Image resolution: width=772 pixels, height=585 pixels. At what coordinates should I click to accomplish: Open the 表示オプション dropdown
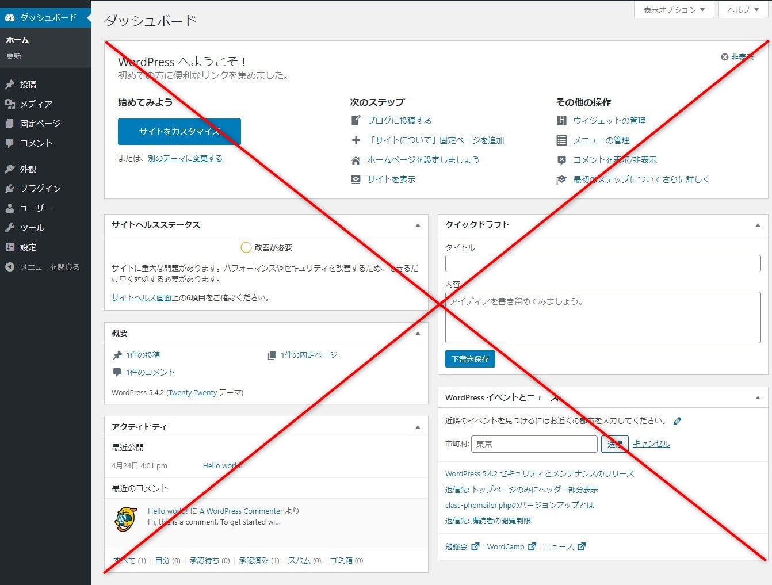point(674,10)
